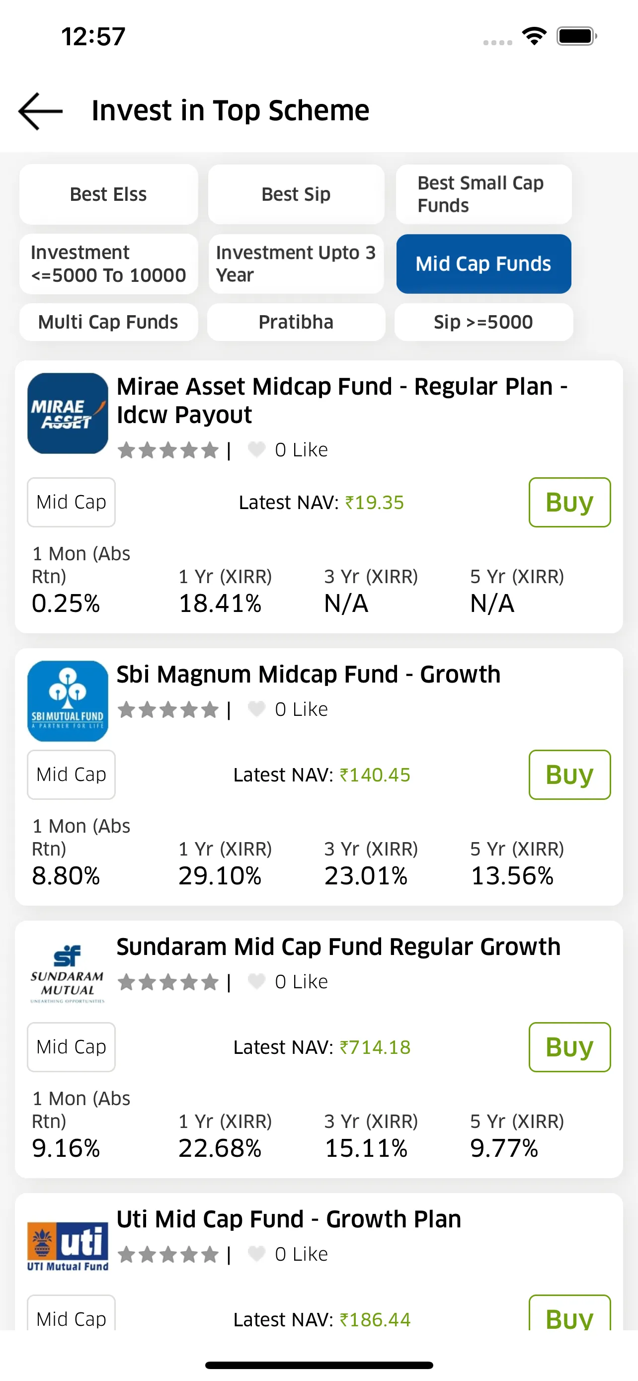Image resolution: width=638 pixels, height=1381 pixels.
Task: Select the Best Elss filter tab
Action: click(x=108, y=194)
